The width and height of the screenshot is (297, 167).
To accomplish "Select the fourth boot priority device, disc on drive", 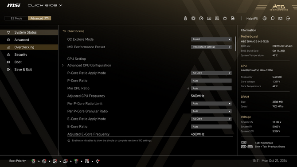I will coord(66,161).
